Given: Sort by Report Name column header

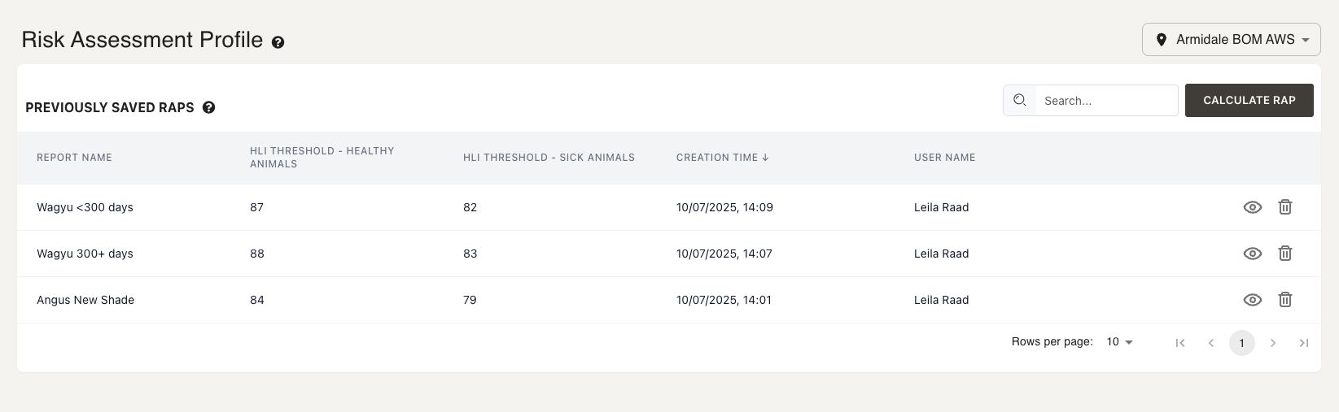Looking at the screenshot, I should pos(74,158).
